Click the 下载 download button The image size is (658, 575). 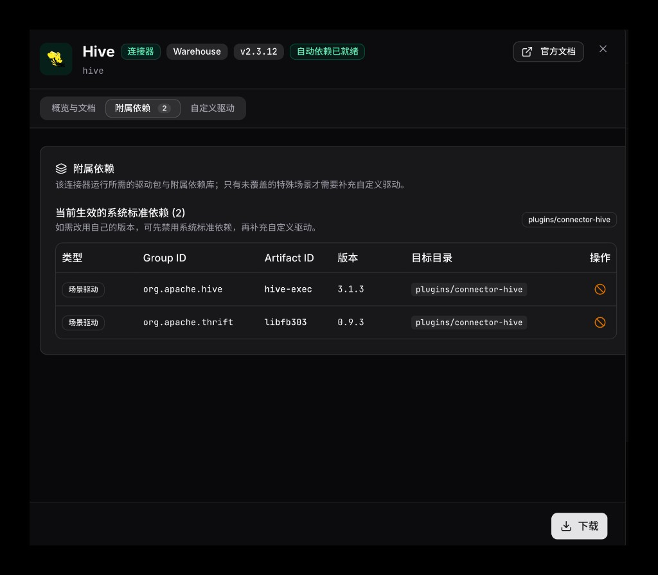pos(579,526)
